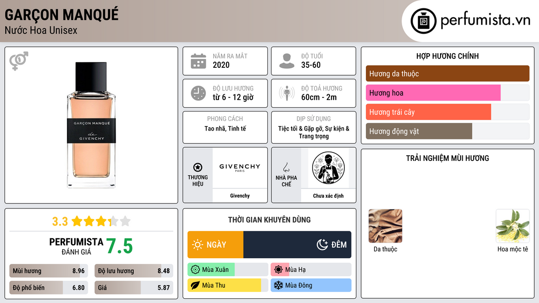Click the Hương hoa pink accord bar
The image size is (539, 303).
[x=447, y=93]
